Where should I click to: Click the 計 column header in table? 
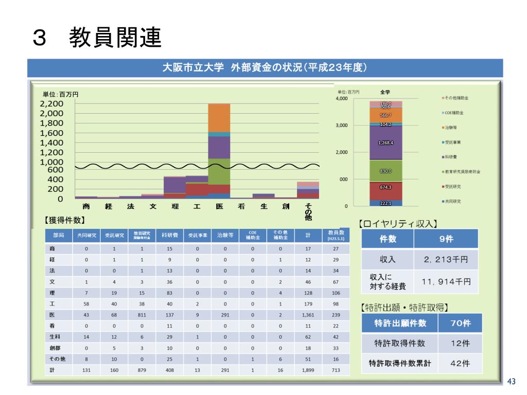[x=308, y=235]
